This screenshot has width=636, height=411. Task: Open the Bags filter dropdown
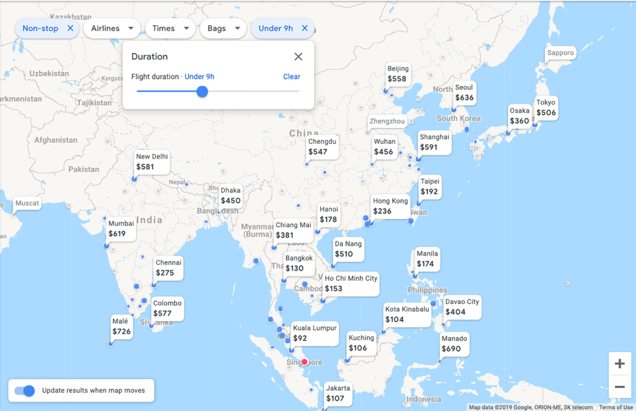pos(223,28)
